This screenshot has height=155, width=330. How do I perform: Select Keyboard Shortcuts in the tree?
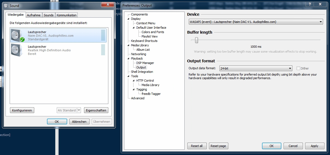pos(144,41)
